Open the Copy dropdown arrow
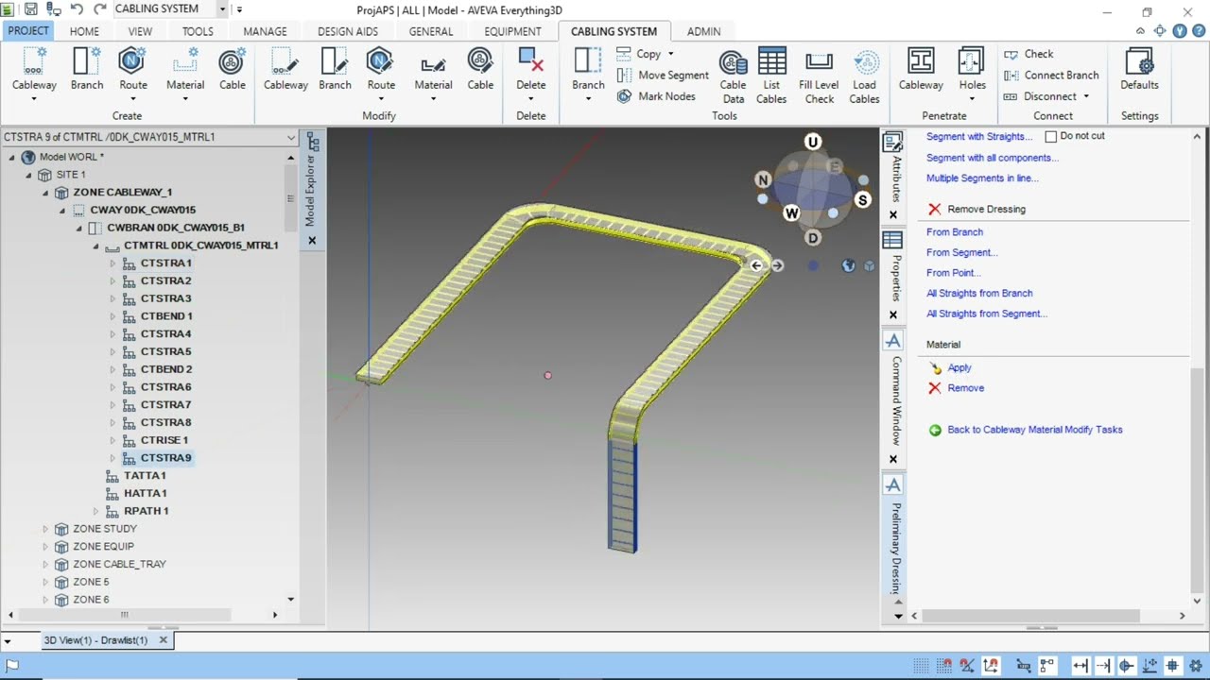The width and height of the screenshot is (1210, 680). click(x=671, y=54)
